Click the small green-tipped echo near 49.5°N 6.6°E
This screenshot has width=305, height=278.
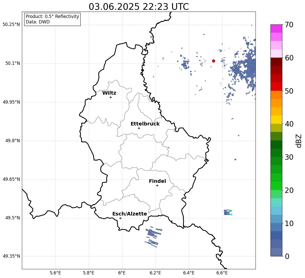coord(228,212)
